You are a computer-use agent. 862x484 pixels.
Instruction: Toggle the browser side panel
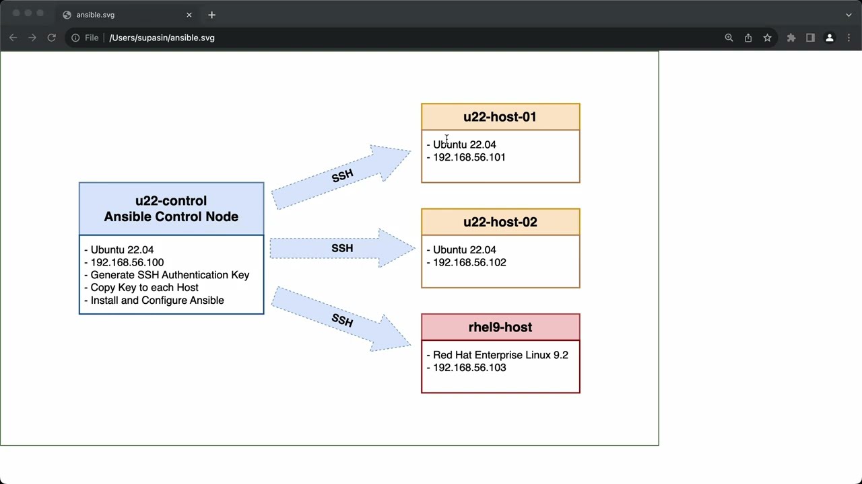pos(810,38)
